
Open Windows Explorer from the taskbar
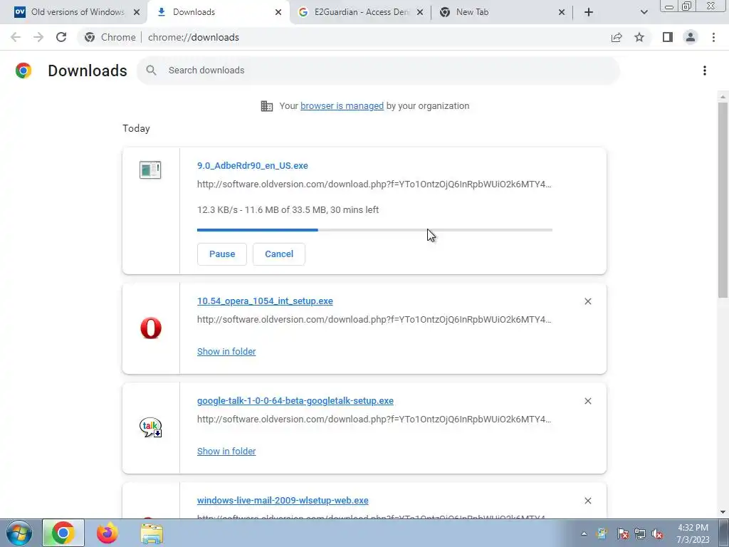152,533
